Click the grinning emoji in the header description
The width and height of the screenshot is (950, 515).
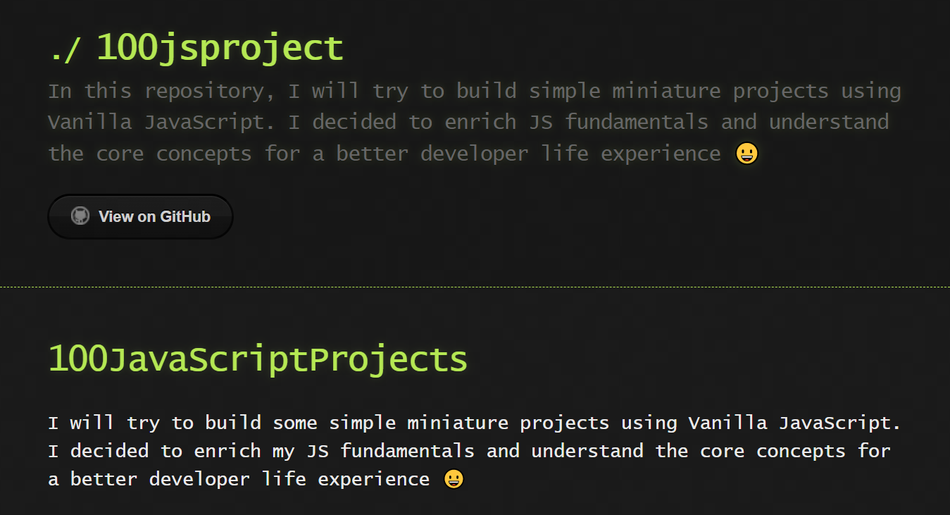(746, 154)
